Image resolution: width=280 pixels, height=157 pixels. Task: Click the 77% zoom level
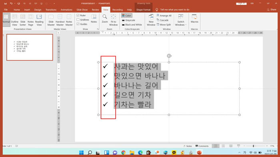pos(272,146)
